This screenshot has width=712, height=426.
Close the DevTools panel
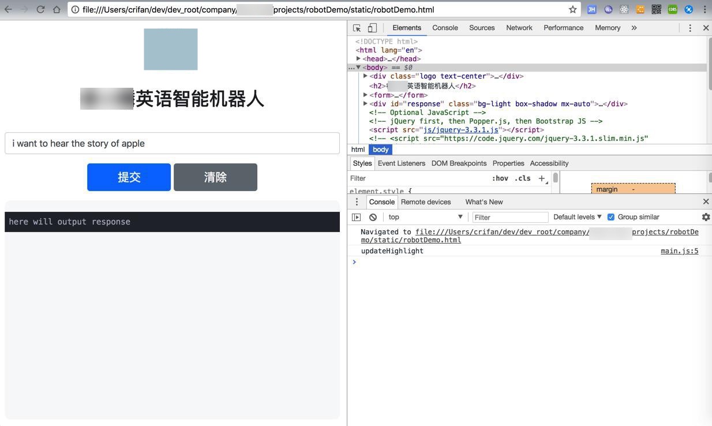706,28
